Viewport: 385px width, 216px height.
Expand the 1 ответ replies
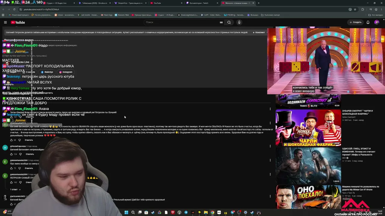click(x=15, y=190)
